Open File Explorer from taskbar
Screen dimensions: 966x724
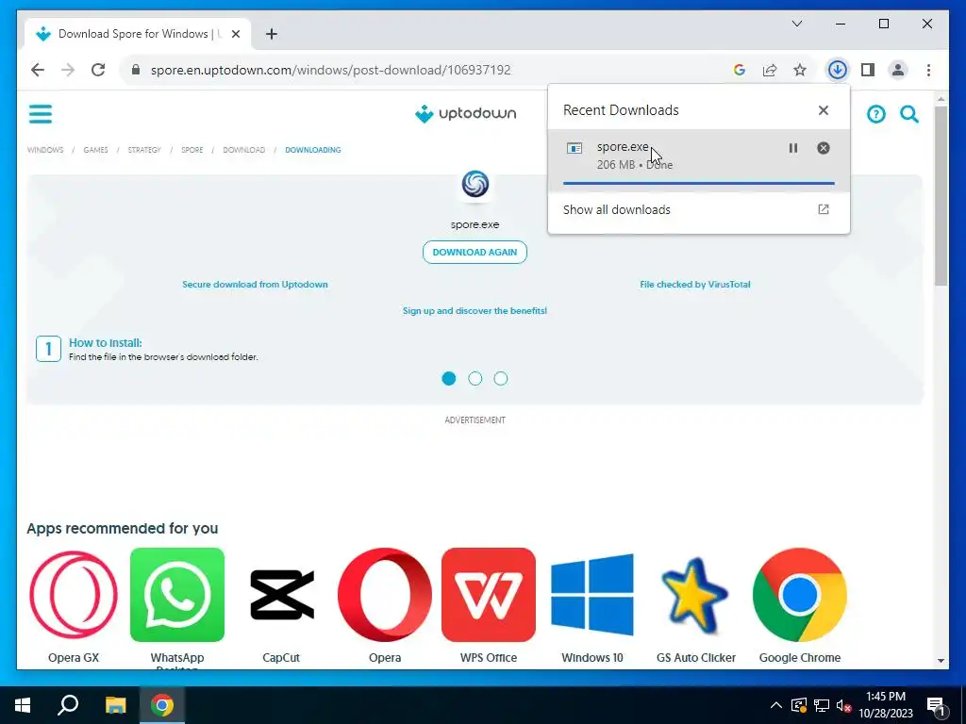click(115, 705)
